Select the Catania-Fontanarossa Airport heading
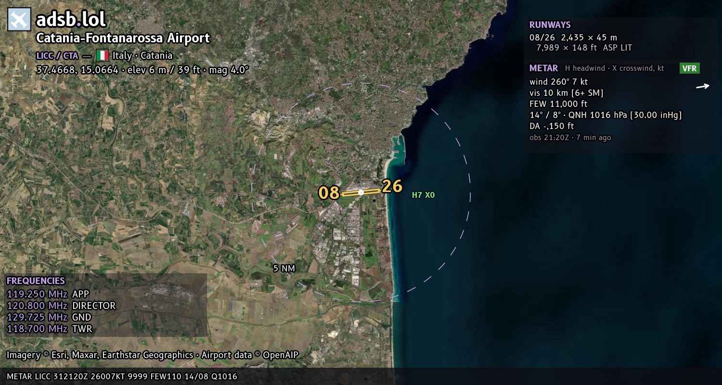Screen dimensions: 722x385 click(x=123, y=38)
